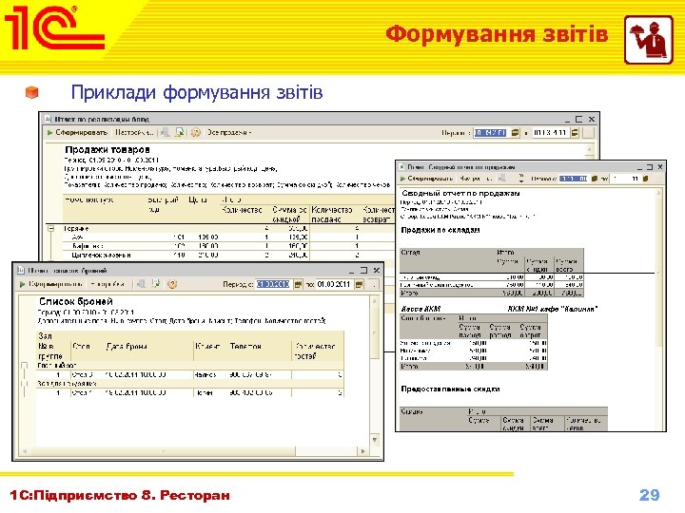The image size is (685, 513).
Task: Select the Телефон column header
Action: click(245, 347)
